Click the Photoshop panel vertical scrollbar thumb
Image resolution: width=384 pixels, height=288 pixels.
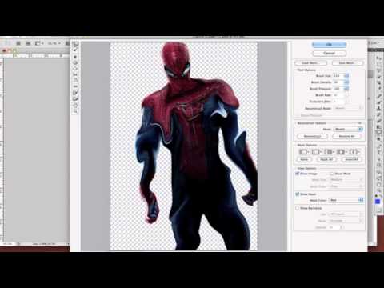tap(370, 74)
